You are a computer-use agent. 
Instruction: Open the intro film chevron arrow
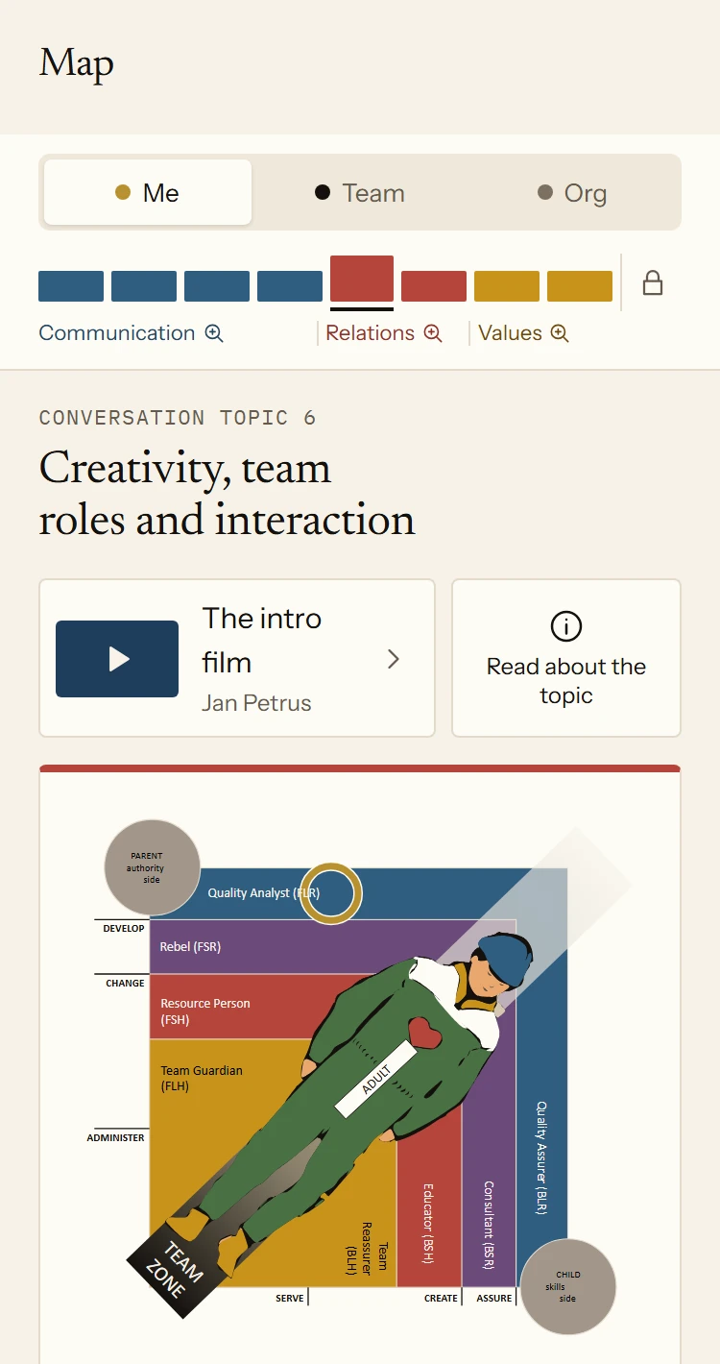coord(393,659)
